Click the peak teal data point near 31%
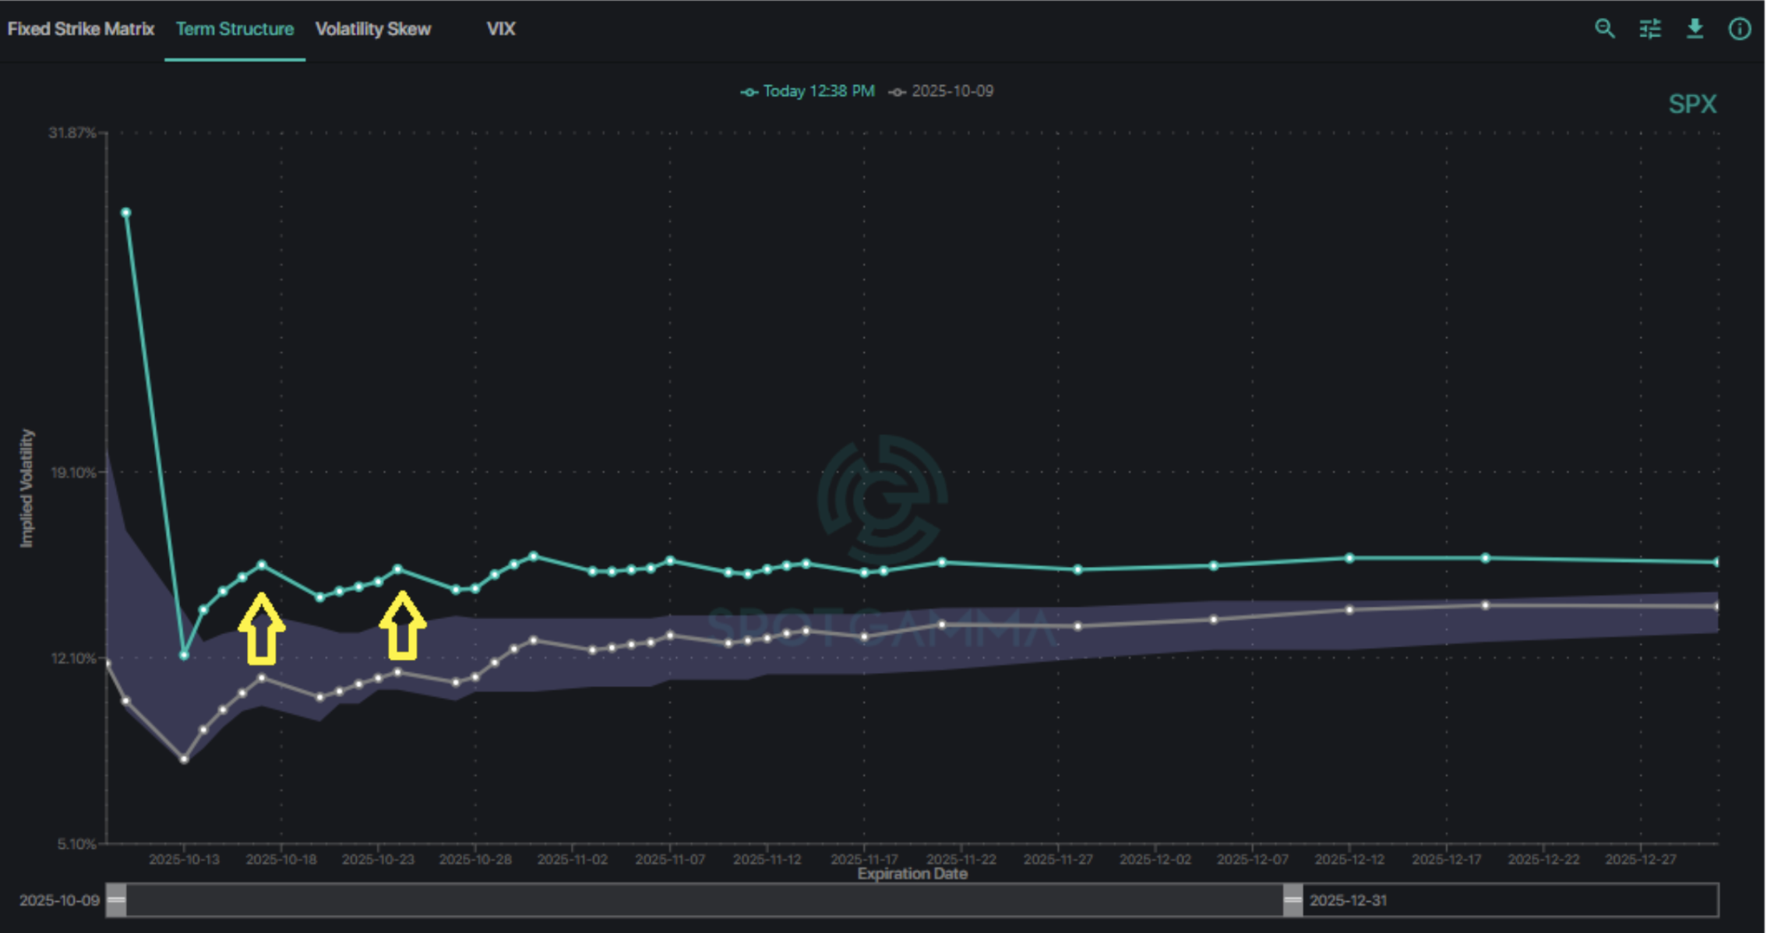This screenshot has height=933, width=1767. [125, 212]
